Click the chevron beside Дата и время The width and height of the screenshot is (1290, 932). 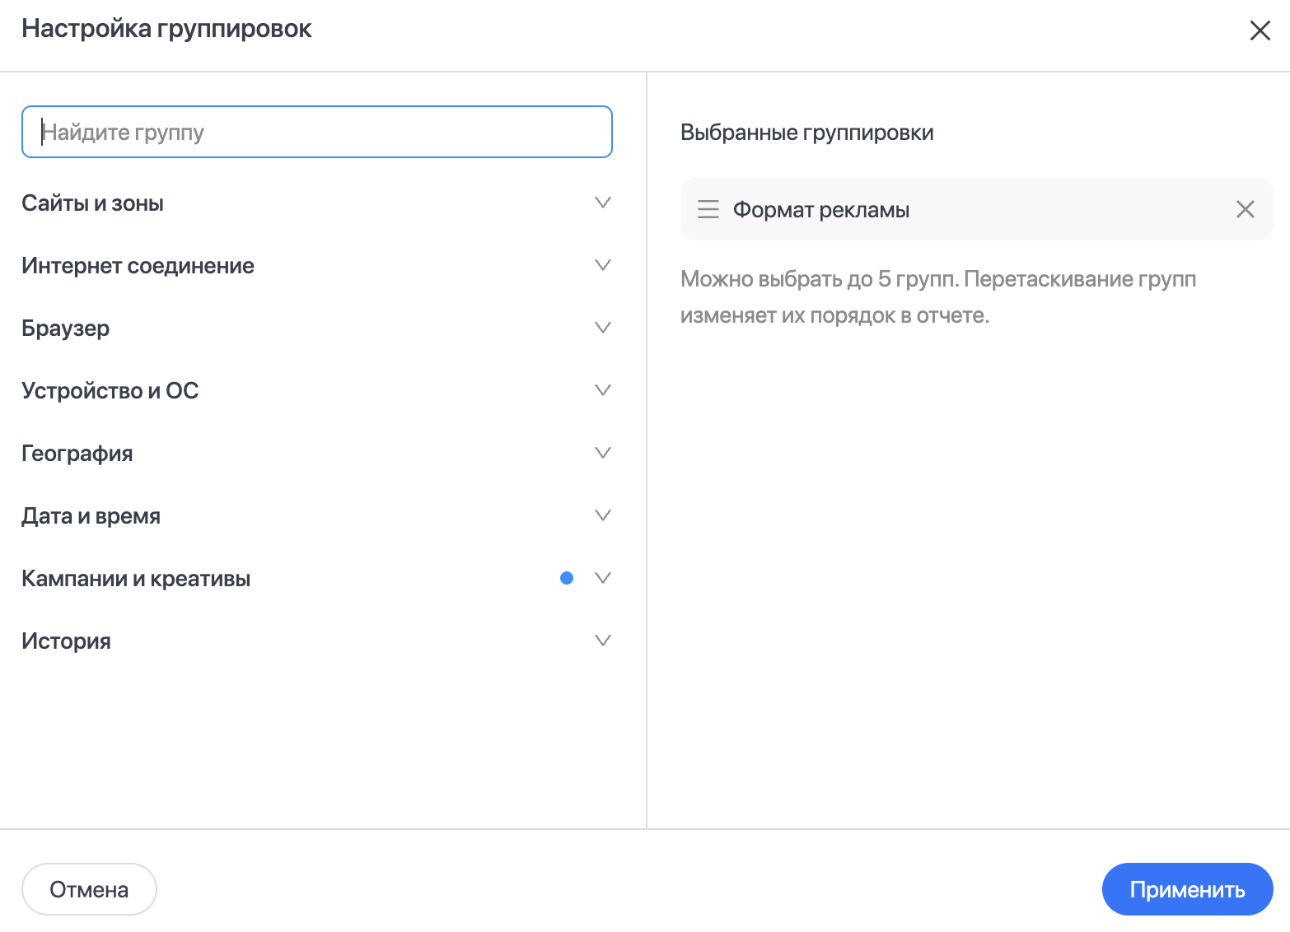(603, 515)
